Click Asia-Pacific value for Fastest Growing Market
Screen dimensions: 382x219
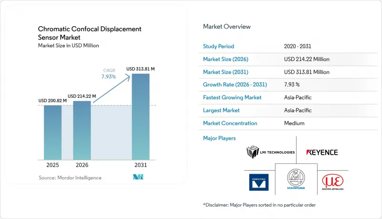click(297, 97)
